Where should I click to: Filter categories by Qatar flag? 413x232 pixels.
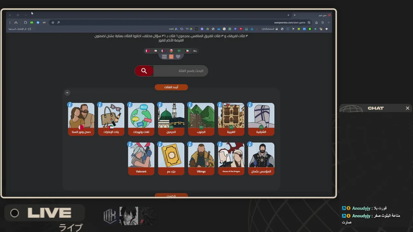[163, 51]
